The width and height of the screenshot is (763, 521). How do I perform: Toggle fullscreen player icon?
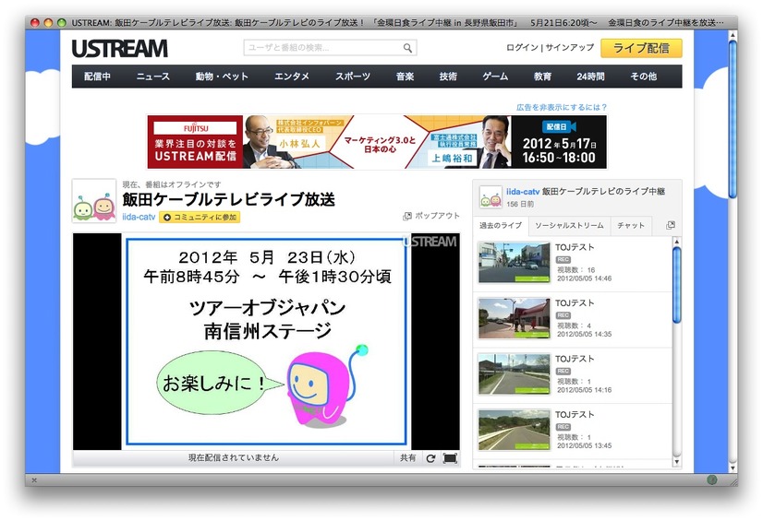point(450,458)
